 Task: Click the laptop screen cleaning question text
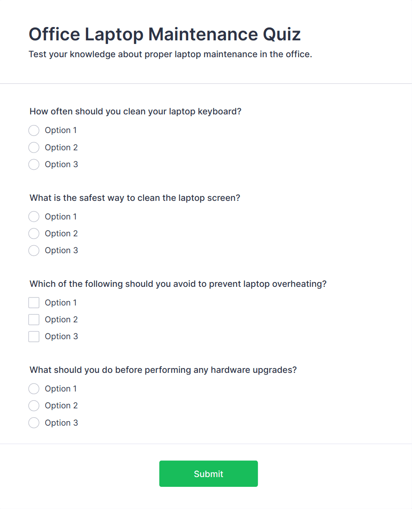tap(135, 198)
